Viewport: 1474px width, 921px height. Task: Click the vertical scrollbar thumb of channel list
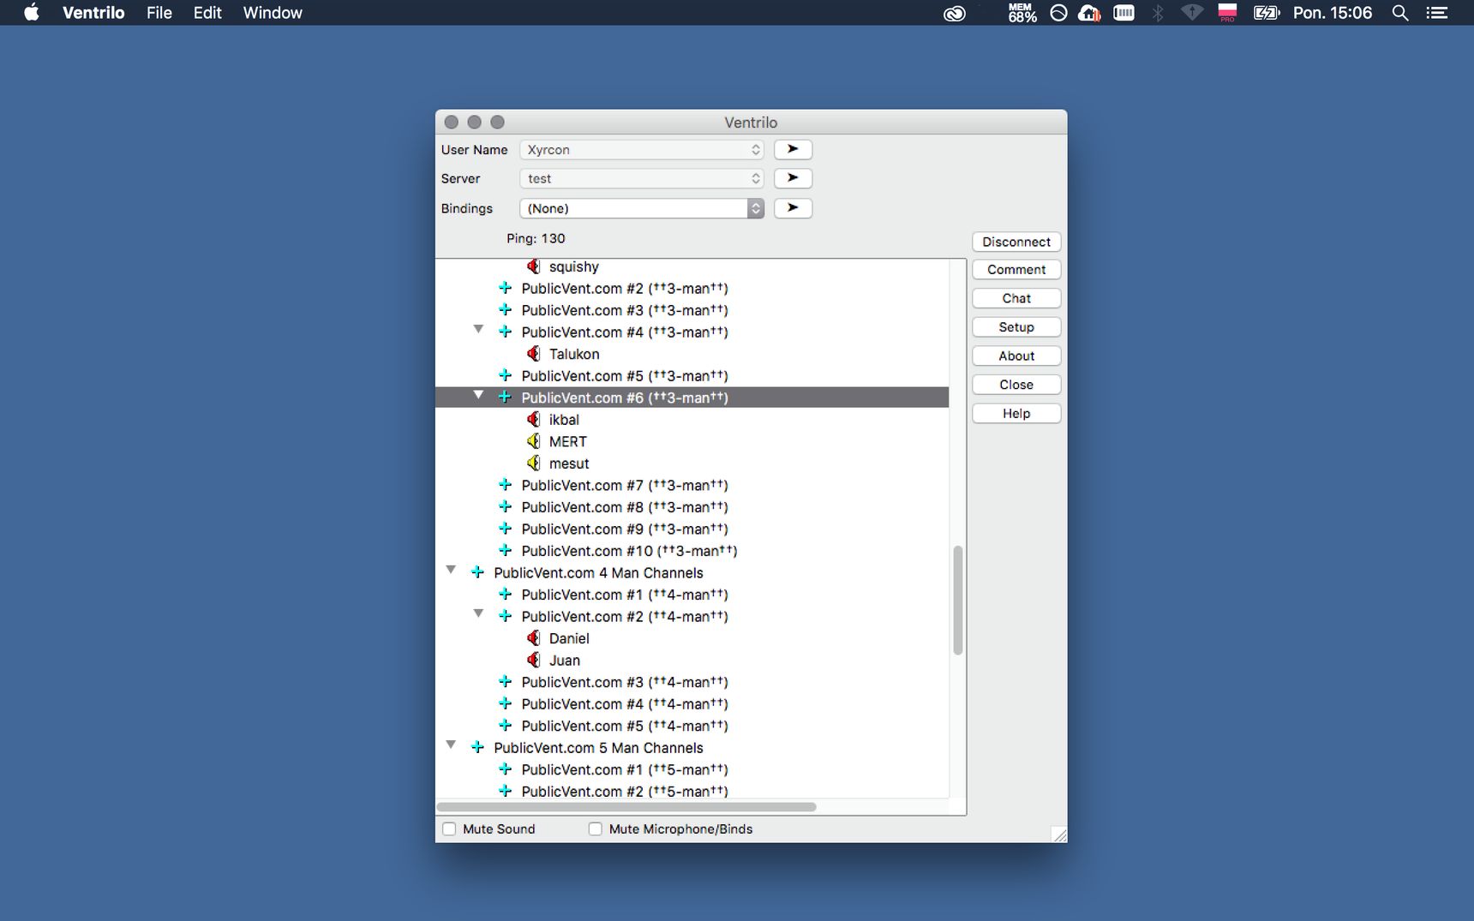point(958,601)
